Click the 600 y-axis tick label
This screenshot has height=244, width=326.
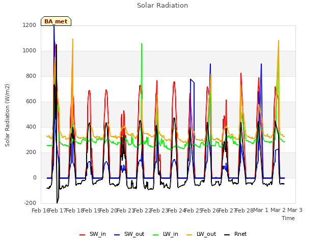[31, 102]
